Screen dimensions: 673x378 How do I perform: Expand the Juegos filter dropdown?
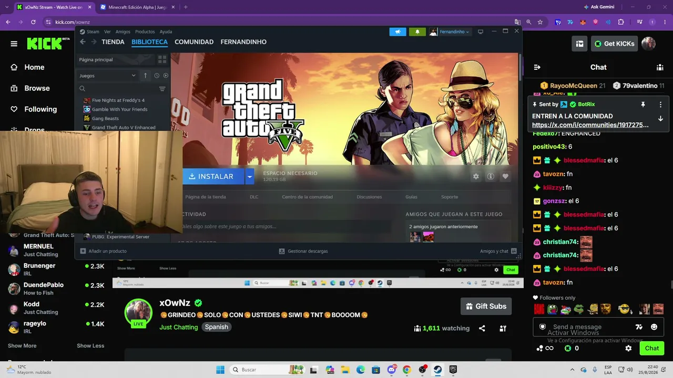click(x=107, y=76)
